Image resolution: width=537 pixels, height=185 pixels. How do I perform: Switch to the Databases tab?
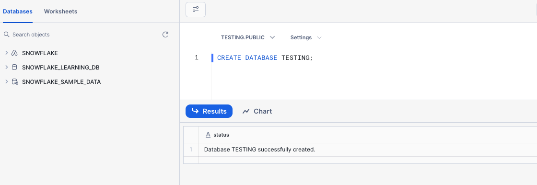pos(18,12)
